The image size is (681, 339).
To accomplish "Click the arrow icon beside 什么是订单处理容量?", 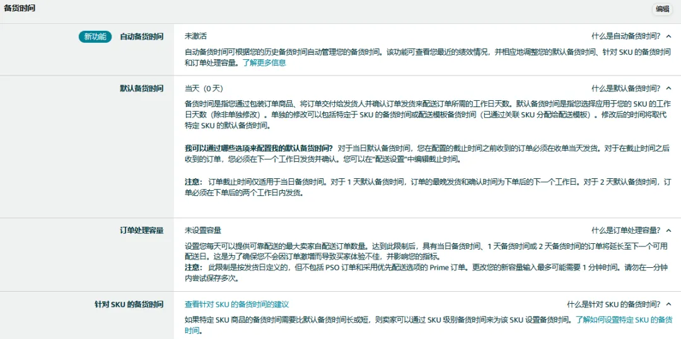I will [x=668, y=231].
